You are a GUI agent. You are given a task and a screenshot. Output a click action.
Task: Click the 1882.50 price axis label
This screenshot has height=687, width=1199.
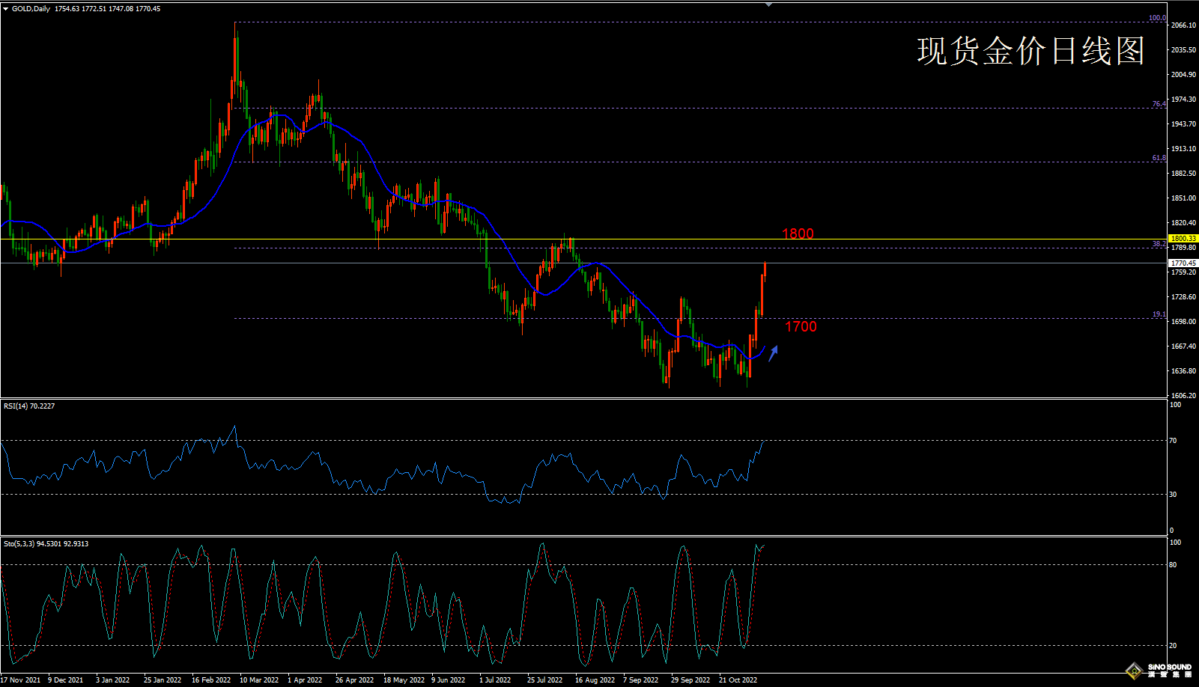click(x=1184, y=174)
